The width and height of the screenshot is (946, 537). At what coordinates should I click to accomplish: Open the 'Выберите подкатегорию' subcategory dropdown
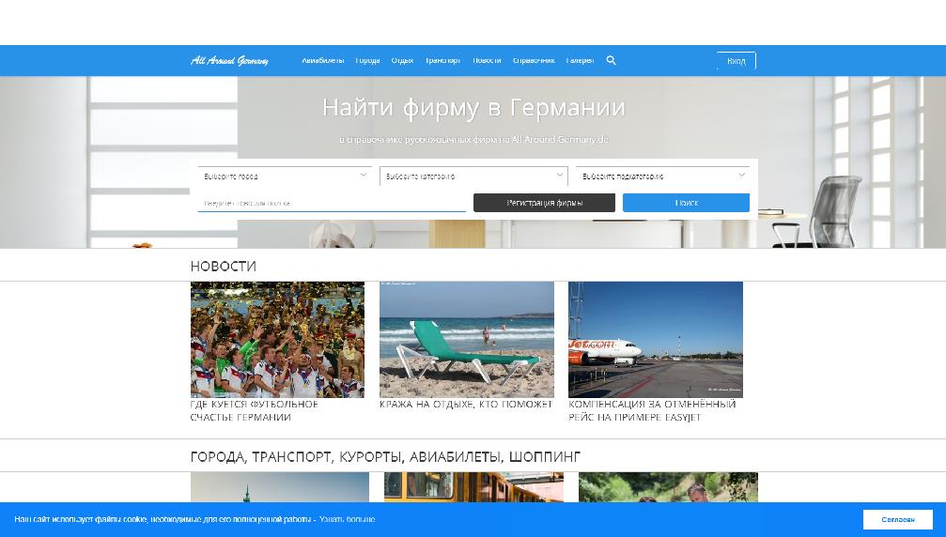(x=661, y=176)
